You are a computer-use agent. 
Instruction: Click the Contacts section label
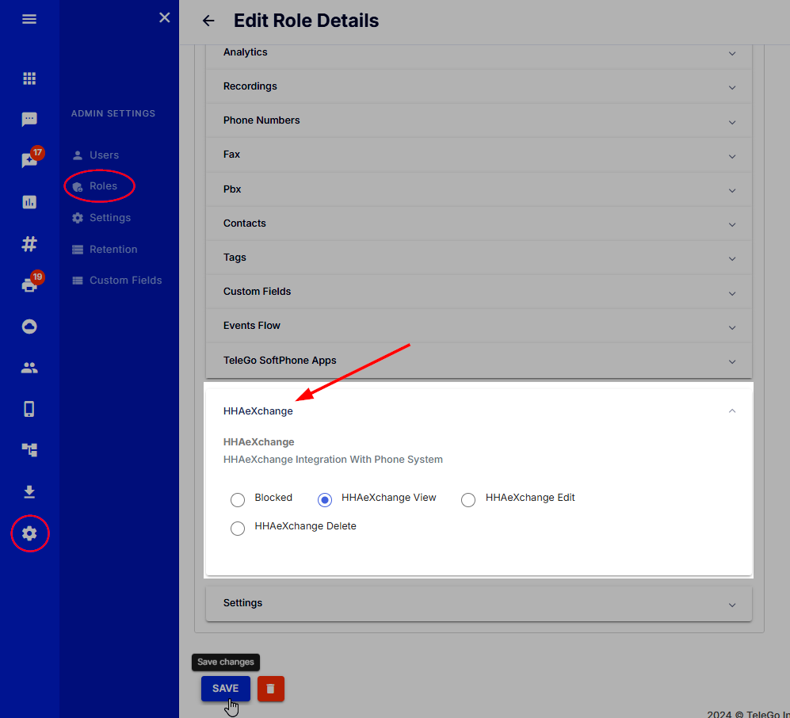point(244,223)
